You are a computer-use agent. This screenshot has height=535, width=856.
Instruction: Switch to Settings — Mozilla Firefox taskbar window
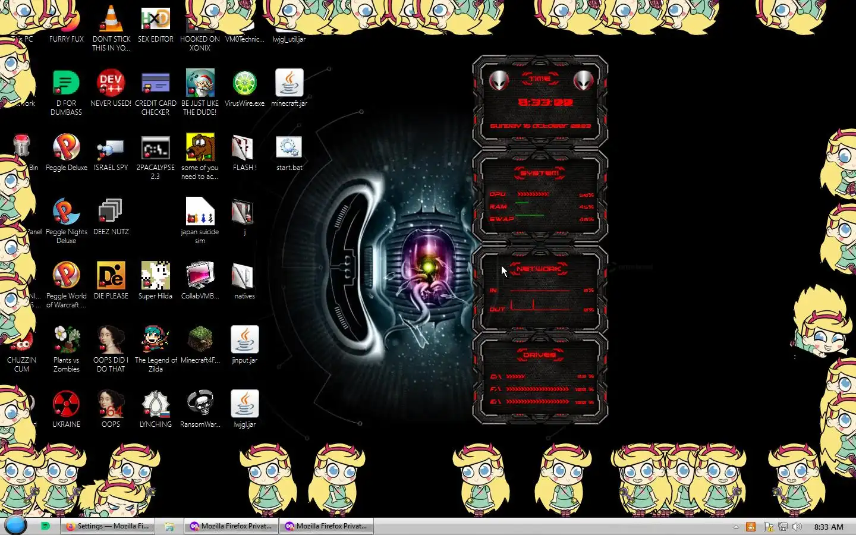pyautogui.click(x=108, y=526)
